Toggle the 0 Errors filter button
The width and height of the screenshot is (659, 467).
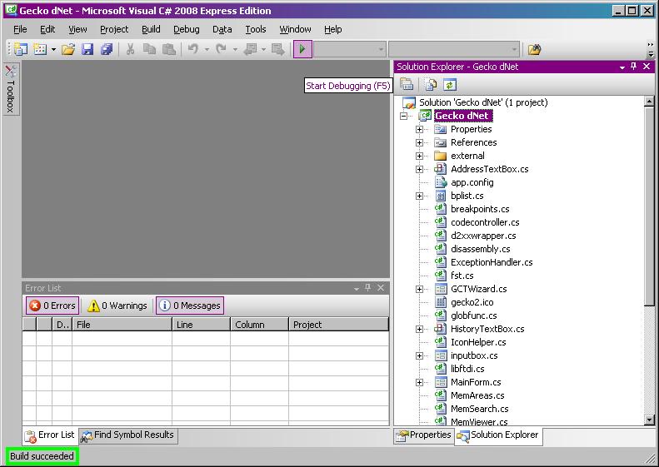(52, 306)
